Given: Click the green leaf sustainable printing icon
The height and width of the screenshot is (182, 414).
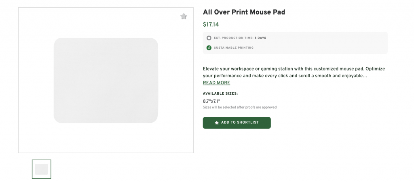Looking at the screenshot, I should click(209, 48).
